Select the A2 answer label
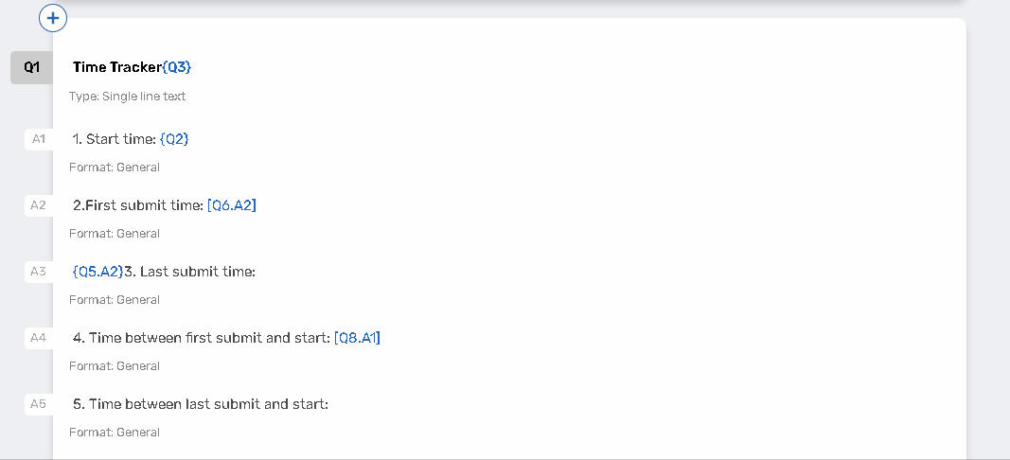The image size is (1010, 460). point(39,205)
